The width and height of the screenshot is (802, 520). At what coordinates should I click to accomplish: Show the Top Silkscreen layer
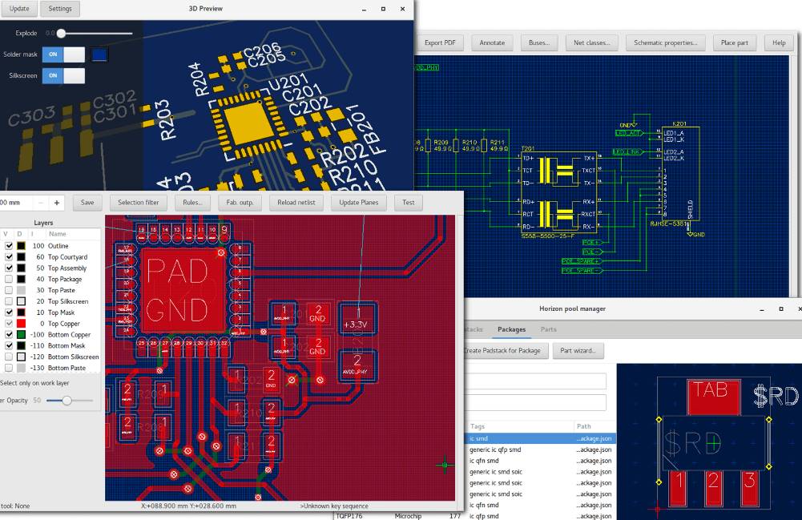9,301
